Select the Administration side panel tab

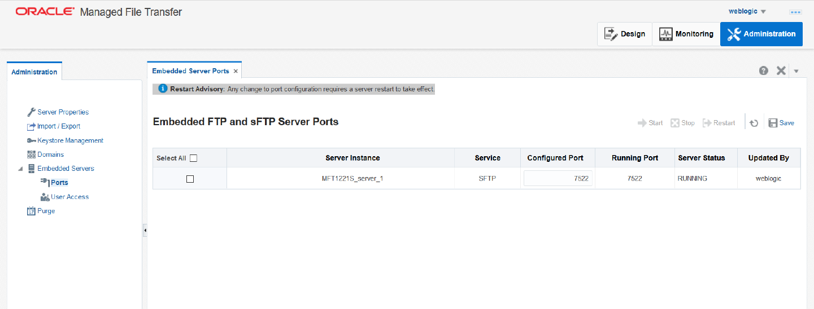34,72
